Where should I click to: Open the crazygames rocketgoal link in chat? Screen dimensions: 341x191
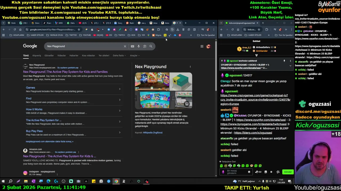click(x=255, y=99)
